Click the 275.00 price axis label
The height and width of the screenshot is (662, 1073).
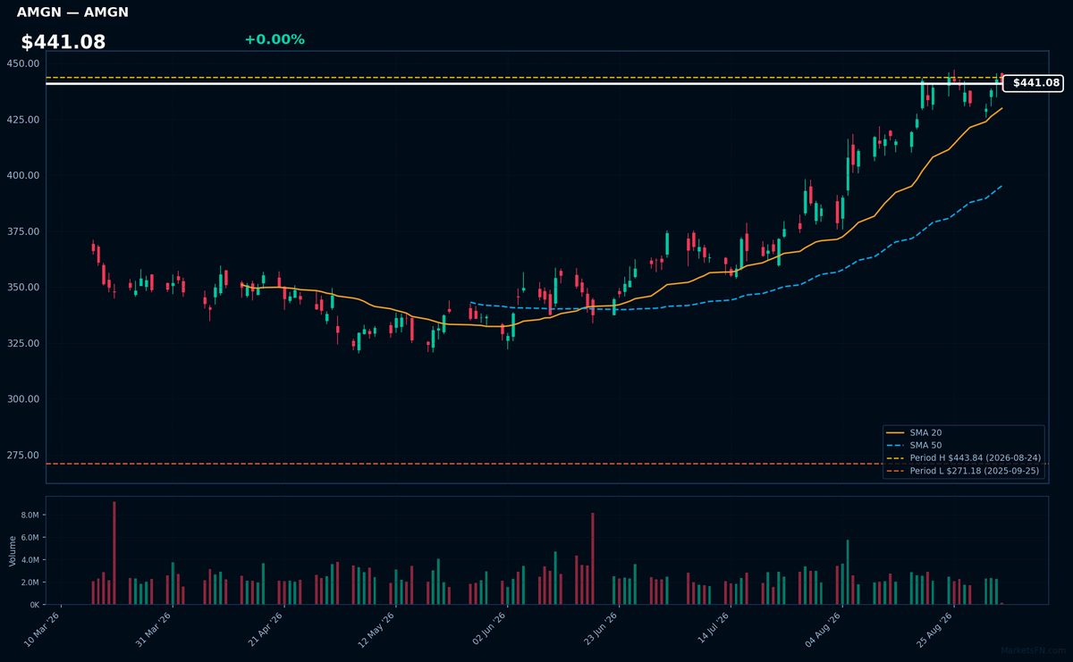coord(22,456)
